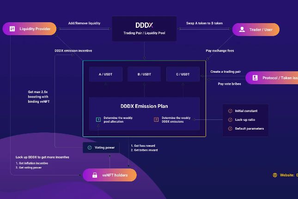Click 'Pay exchange fees' label
The width and height of the screenshot is (298, 199).
(220, 50)
